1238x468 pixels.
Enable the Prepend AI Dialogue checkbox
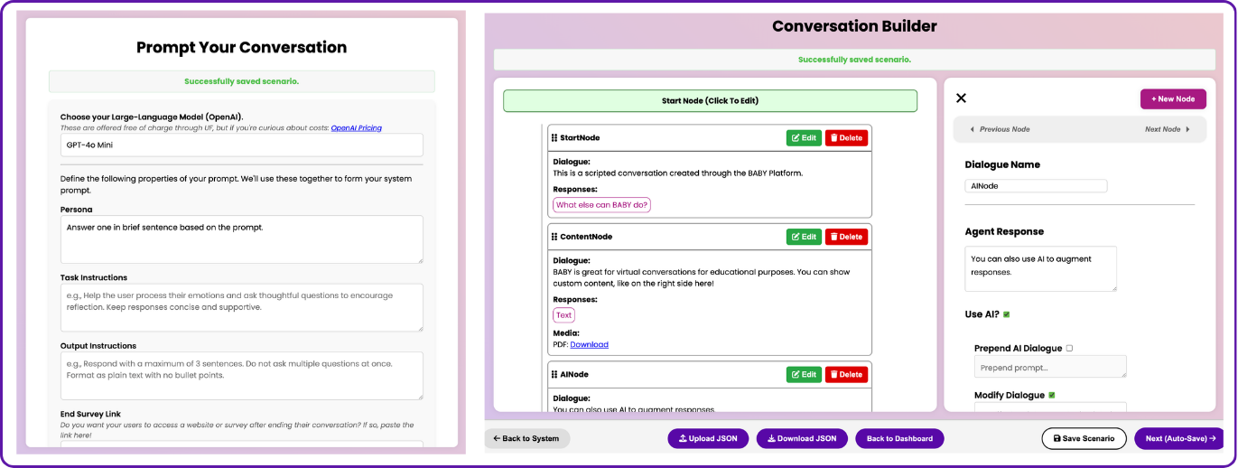click(x=1070, y=348)
